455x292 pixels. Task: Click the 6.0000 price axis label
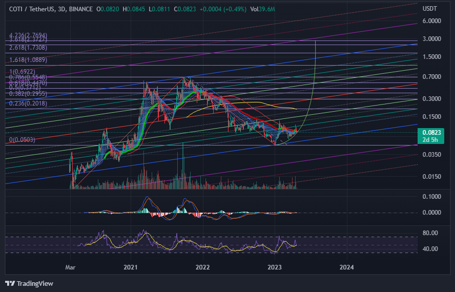tap(432, 21)
